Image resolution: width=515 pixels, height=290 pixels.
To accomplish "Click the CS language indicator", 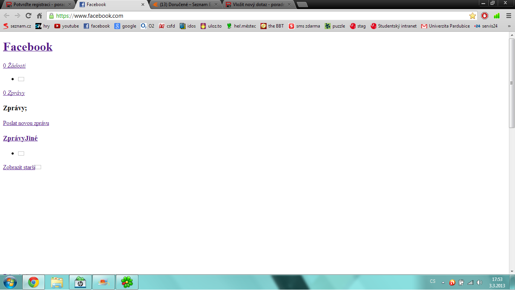I will click(x=432, y=281).
